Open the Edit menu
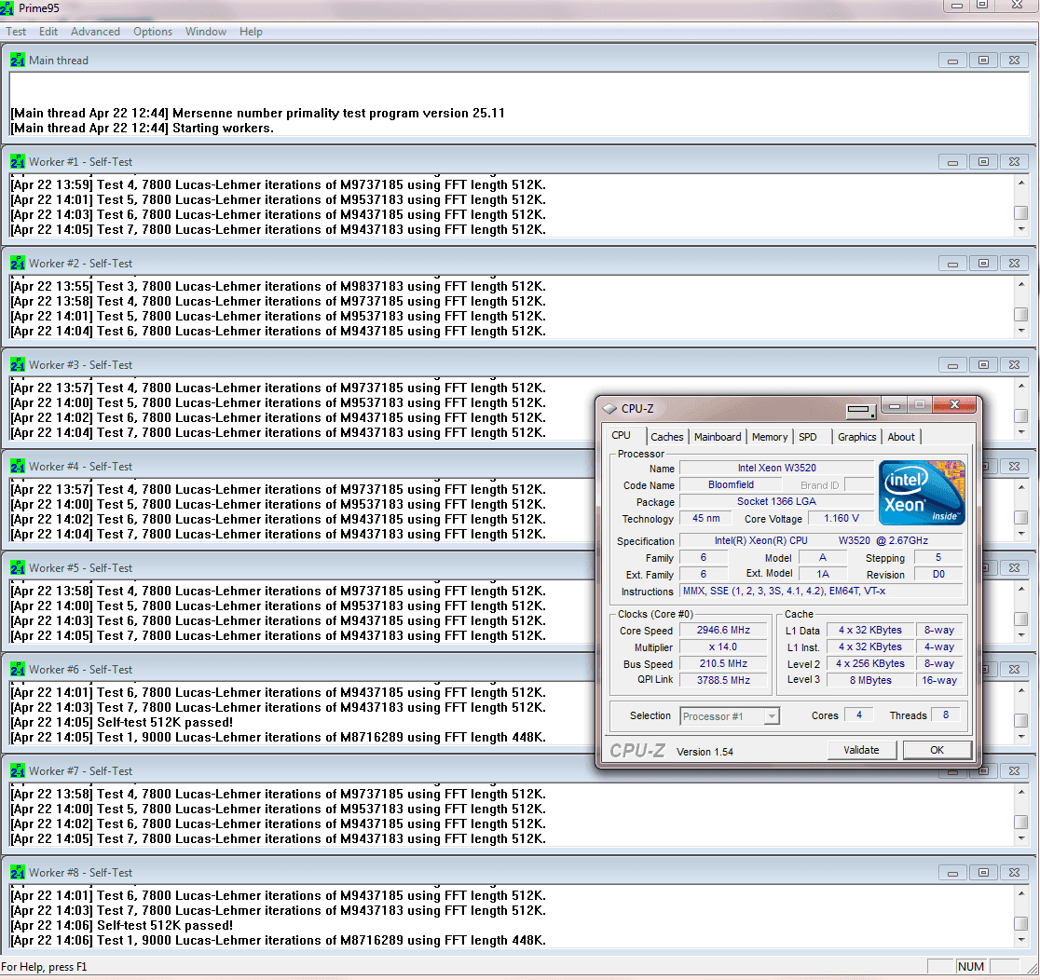Image resolution: width=1040 pixels, height=980 pixels. 48,31
